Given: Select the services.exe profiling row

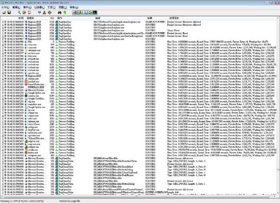Looking at the screenshot, I should pyautogui.click(x=139, y=53).
